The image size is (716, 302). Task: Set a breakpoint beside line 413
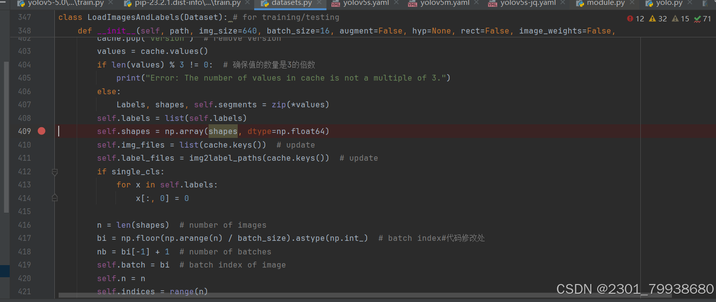pos(41,185)
